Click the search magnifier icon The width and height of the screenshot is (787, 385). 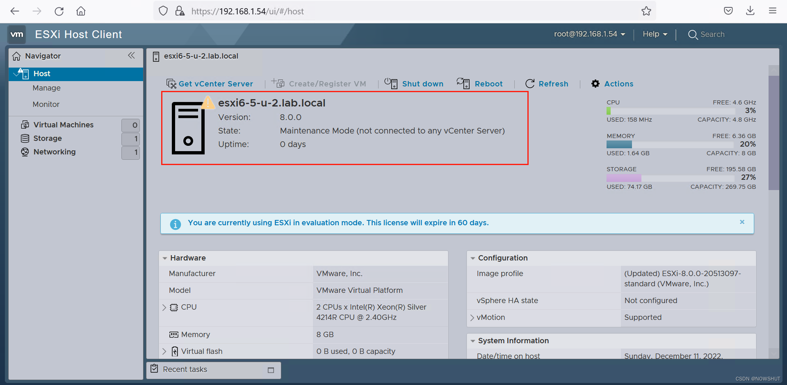(x=693, y=35)
